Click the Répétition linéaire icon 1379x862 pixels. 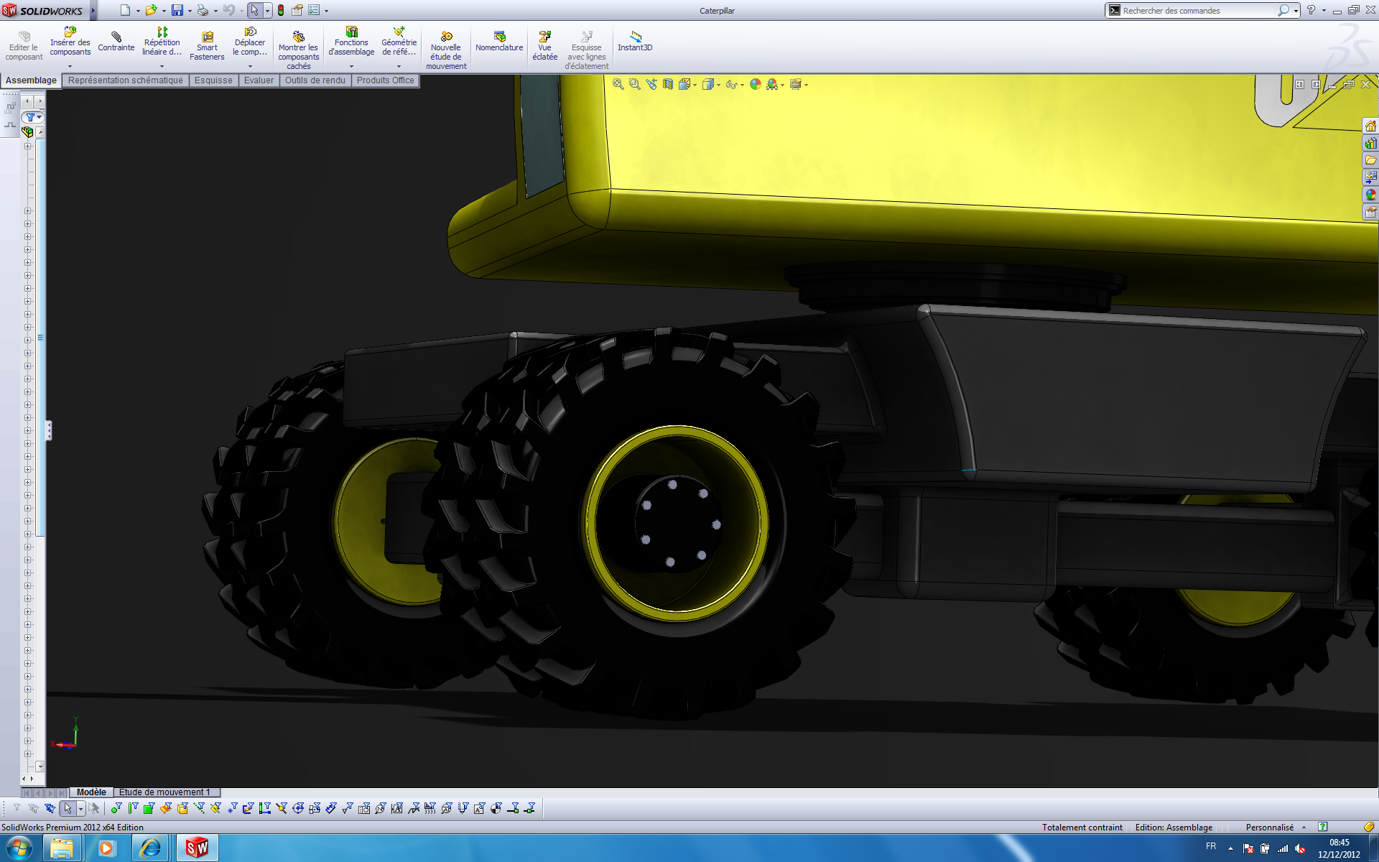tap(162, 32)
